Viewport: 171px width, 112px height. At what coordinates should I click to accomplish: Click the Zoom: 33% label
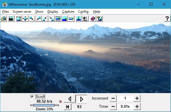click(44, 109)
